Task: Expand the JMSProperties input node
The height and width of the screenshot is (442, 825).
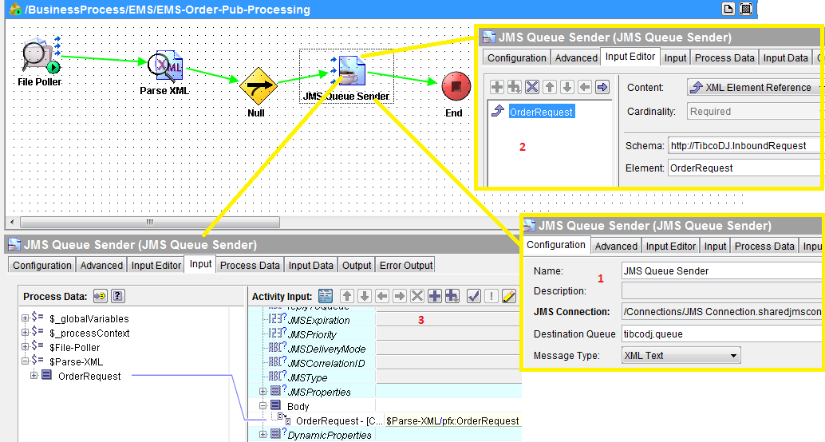Action: pyautogui.click(x=262, y=391)
